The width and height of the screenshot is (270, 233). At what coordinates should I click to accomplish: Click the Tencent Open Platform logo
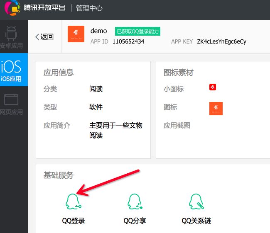[x=12, y=8]
